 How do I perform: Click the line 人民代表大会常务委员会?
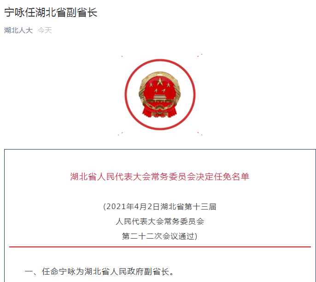(x=159, y=222)
